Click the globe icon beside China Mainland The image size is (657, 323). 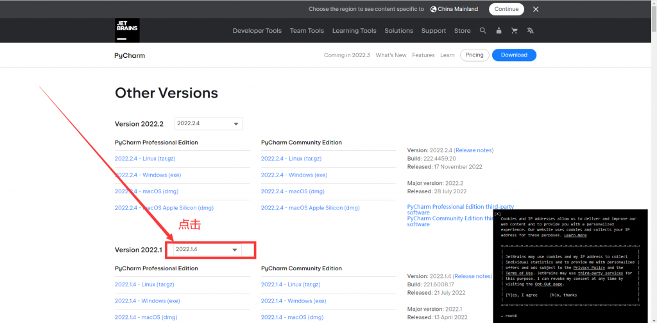pos(433,9)
